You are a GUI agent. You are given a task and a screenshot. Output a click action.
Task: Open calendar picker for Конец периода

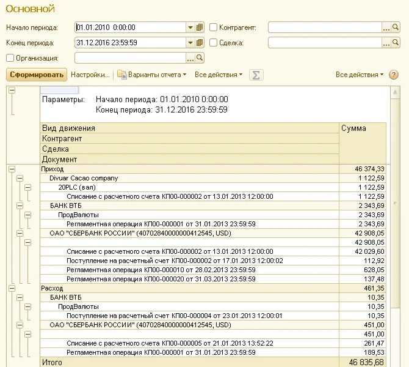click(x=200, y=43)
